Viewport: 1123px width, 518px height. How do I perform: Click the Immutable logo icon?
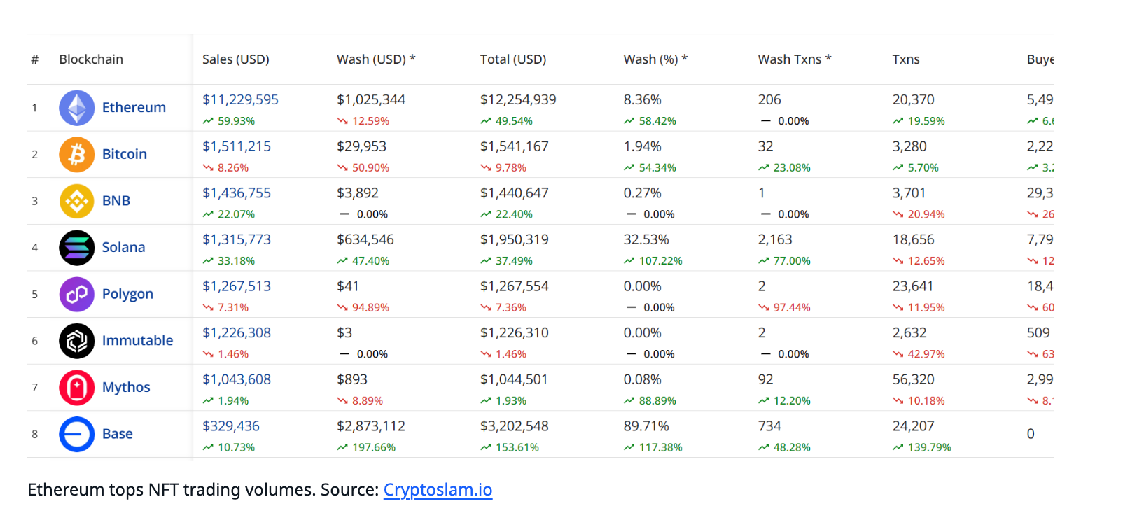pyautogui.click(x=77, y=341)
